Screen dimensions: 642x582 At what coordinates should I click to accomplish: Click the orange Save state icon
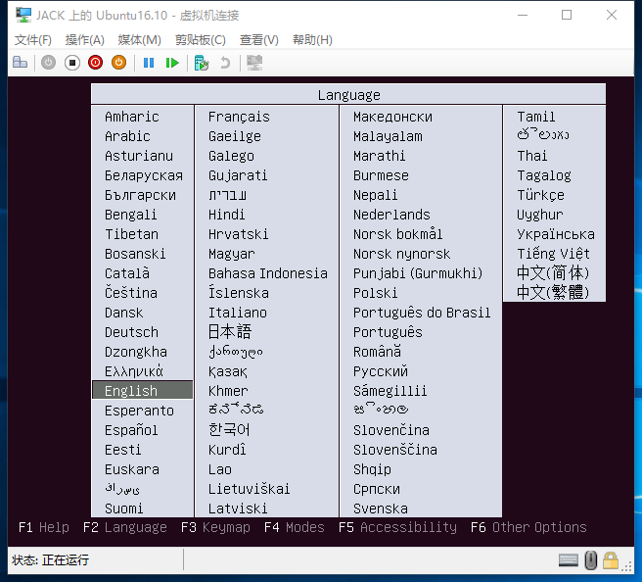point(118,63)
